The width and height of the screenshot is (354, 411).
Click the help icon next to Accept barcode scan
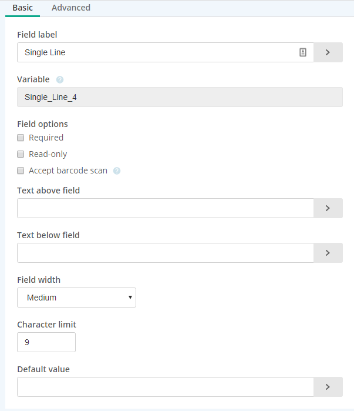(x=117, y=171)
